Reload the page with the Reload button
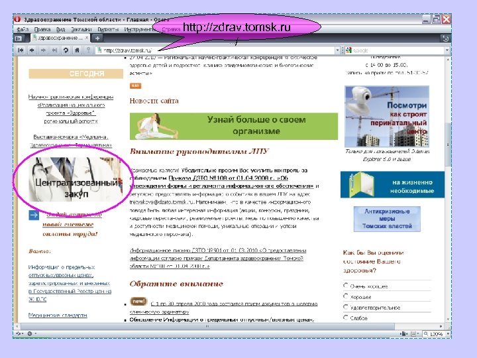Screen dimensions: 477x358 tap(66, 50)
